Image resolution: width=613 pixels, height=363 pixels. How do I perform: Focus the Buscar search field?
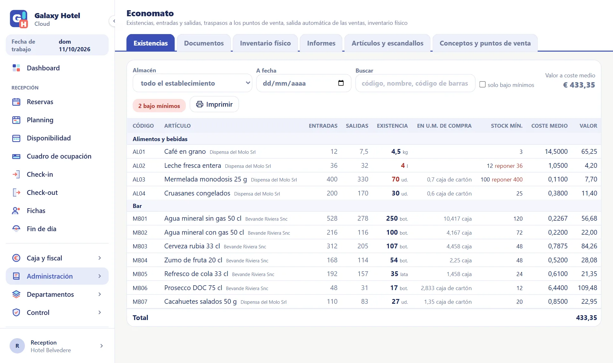[x=415, y=83]
